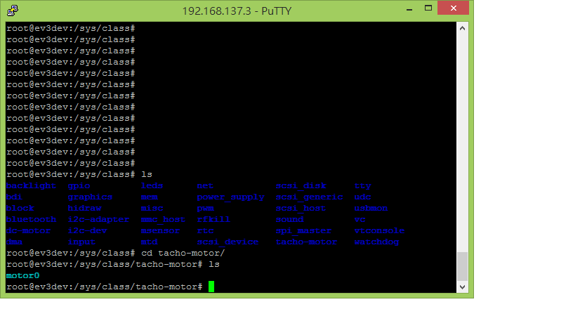The height and width of the screenshot is (309, 573).
Task: Click the scrollbar up arrow
Action: pos(462,28)
